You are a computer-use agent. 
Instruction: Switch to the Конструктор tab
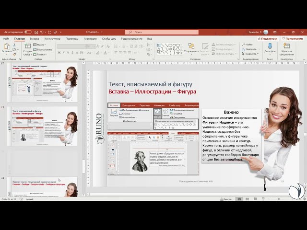click(52, 39)
